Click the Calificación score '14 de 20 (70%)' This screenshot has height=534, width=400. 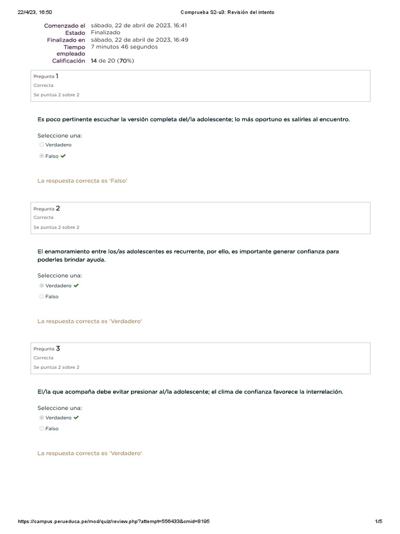point(113,61)
